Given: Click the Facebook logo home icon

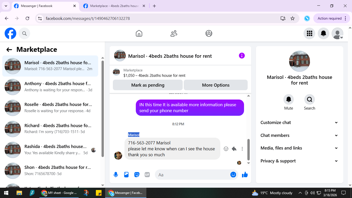Looking at the screenshot, I should (10, 34).
